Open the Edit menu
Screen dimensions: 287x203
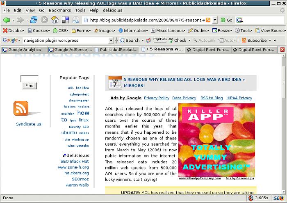[18, 10]
